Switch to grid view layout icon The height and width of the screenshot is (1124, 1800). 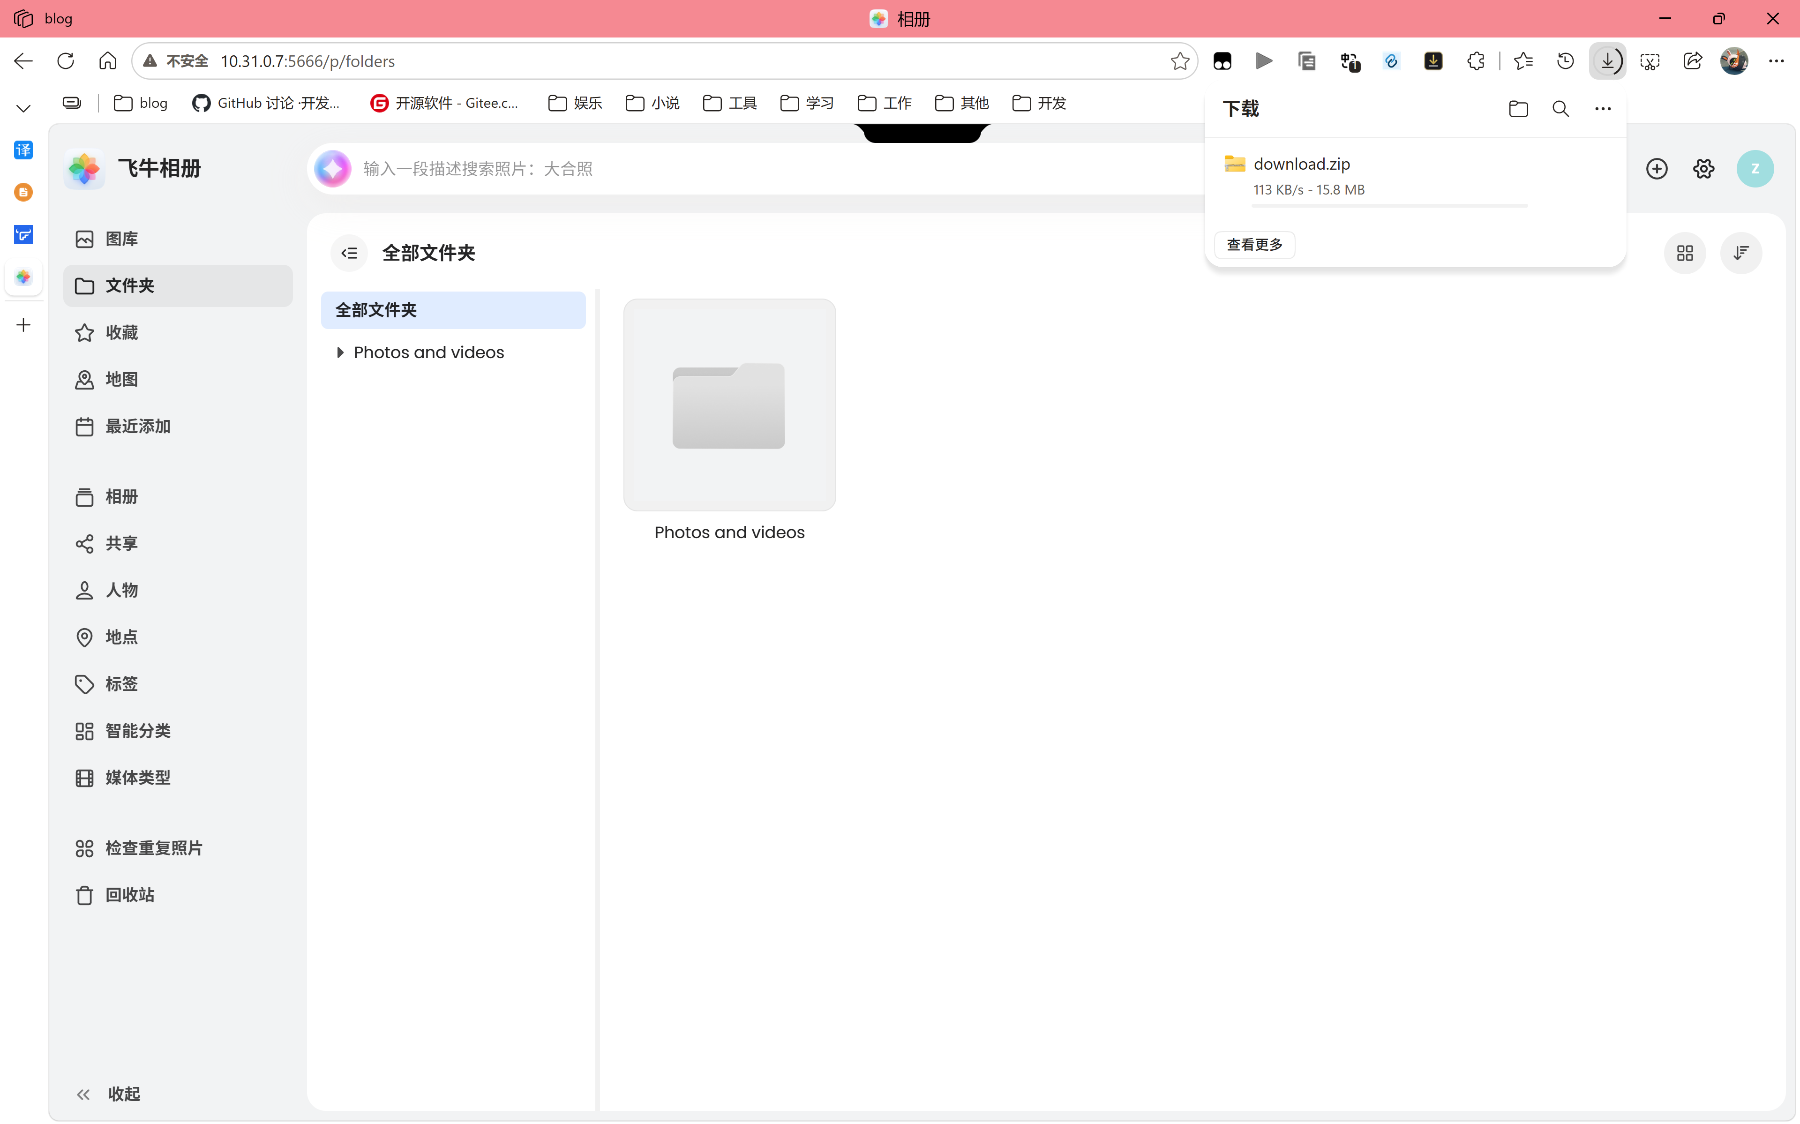click(1685, 253)
